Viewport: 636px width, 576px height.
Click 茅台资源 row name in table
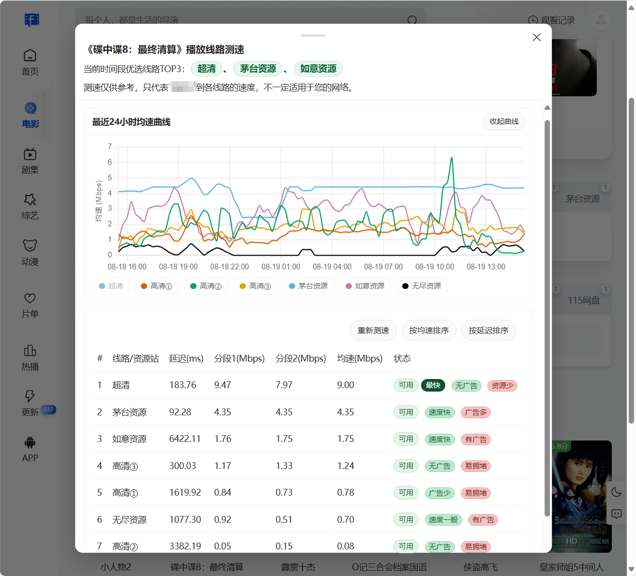[129, 412]
